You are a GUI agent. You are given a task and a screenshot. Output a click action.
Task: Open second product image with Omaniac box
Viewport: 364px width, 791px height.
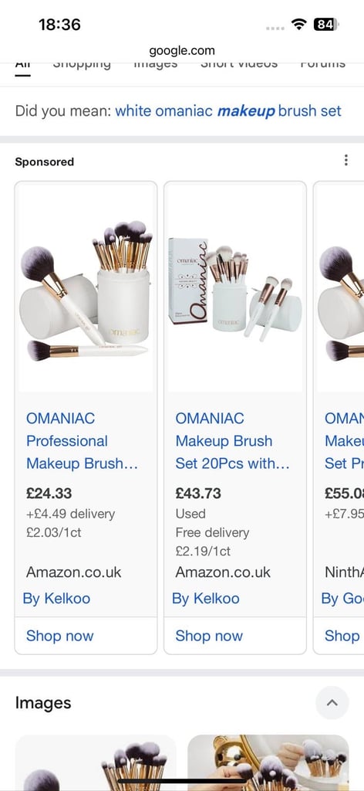tap(235, 287)
